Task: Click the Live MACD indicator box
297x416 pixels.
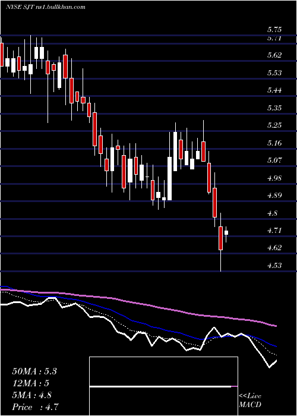Action: 163,386
